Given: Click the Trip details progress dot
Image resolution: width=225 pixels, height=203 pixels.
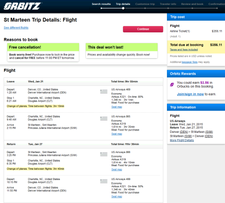Looking at the screenshot, I should 123,8.
